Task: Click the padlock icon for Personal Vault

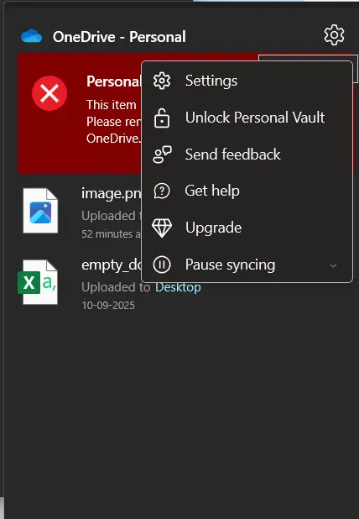Action: (x=162, y=118)
